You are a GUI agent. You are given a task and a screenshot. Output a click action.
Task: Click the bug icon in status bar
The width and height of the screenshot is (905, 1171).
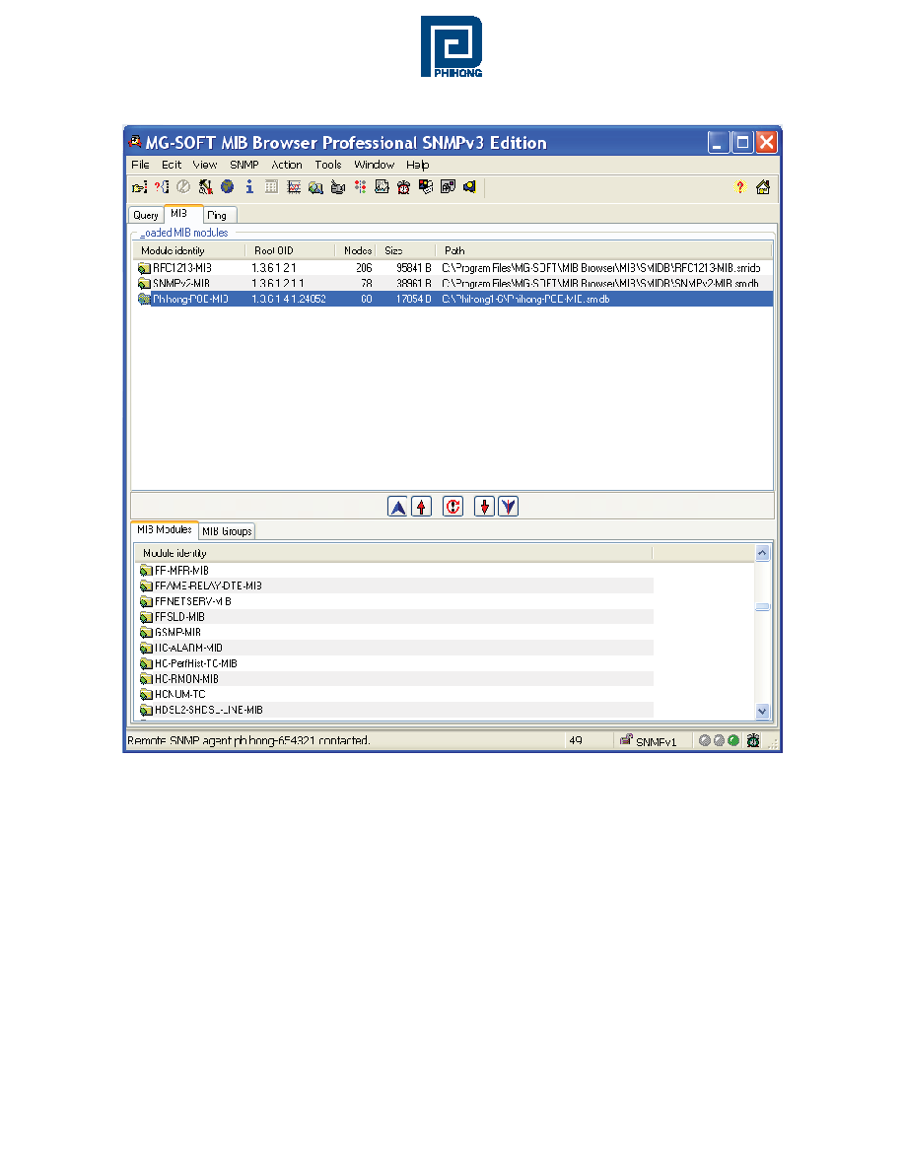(753, 740)
